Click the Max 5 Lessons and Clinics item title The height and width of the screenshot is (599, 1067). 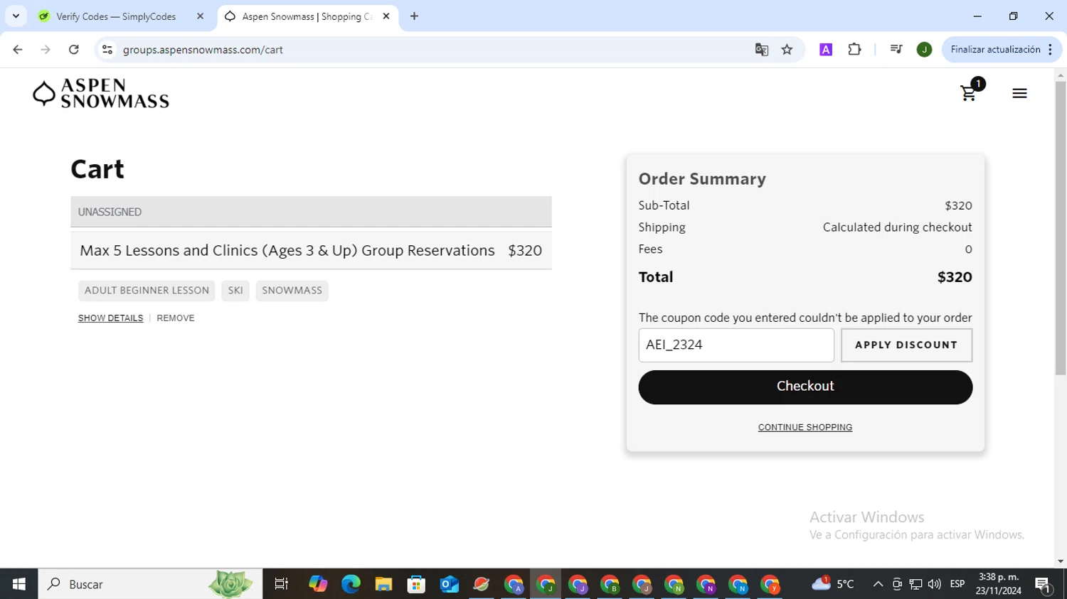(x=287, y=251)
